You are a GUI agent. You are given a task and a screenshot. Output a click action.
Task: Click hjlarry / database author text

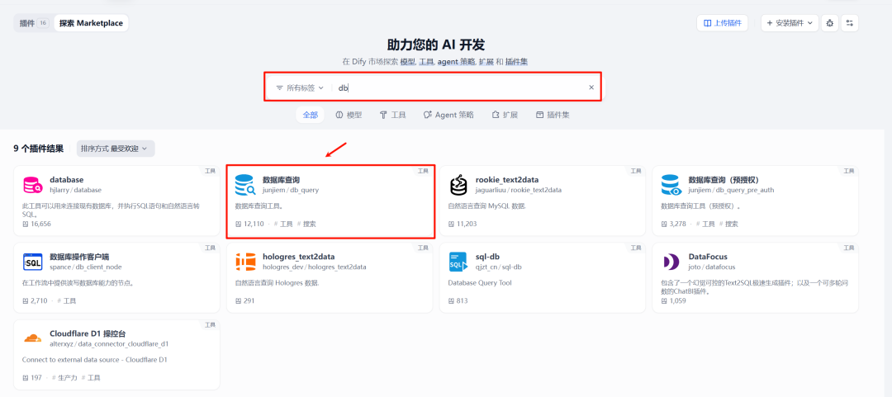click(76, 190)
